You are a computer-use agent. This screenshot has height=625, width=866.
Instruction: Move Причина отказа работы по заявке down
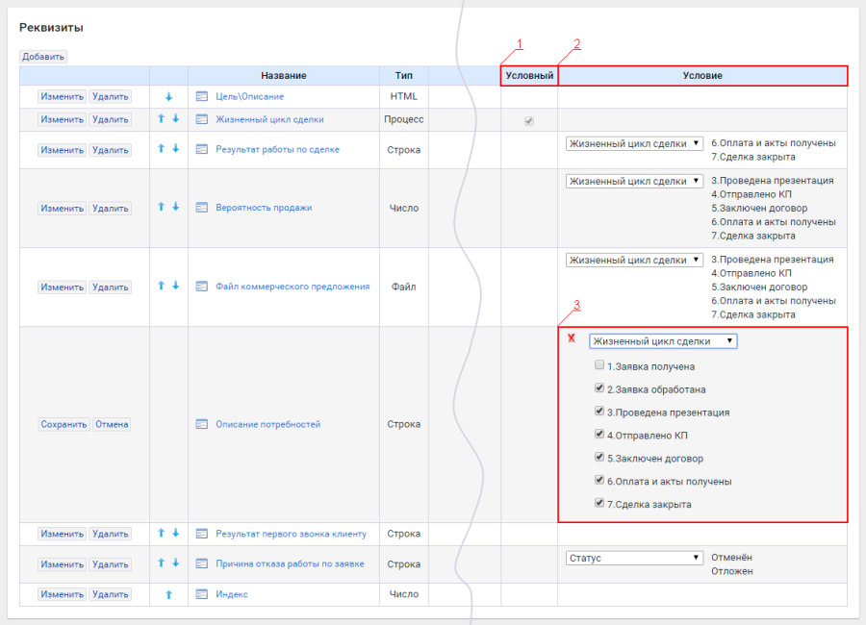click(x=176, y=562)
